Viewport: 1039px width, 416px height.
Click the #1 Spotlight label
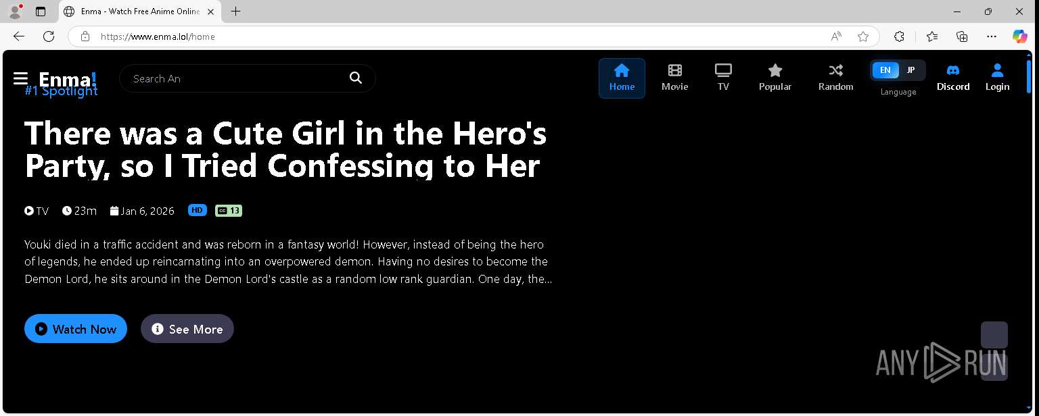pyautogui.click(x=61, y=91)
